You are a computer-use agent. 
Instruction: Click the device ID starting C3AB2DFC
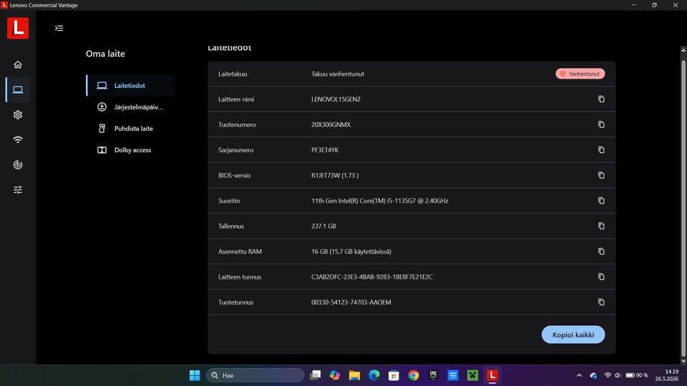(x=372, y=277)
